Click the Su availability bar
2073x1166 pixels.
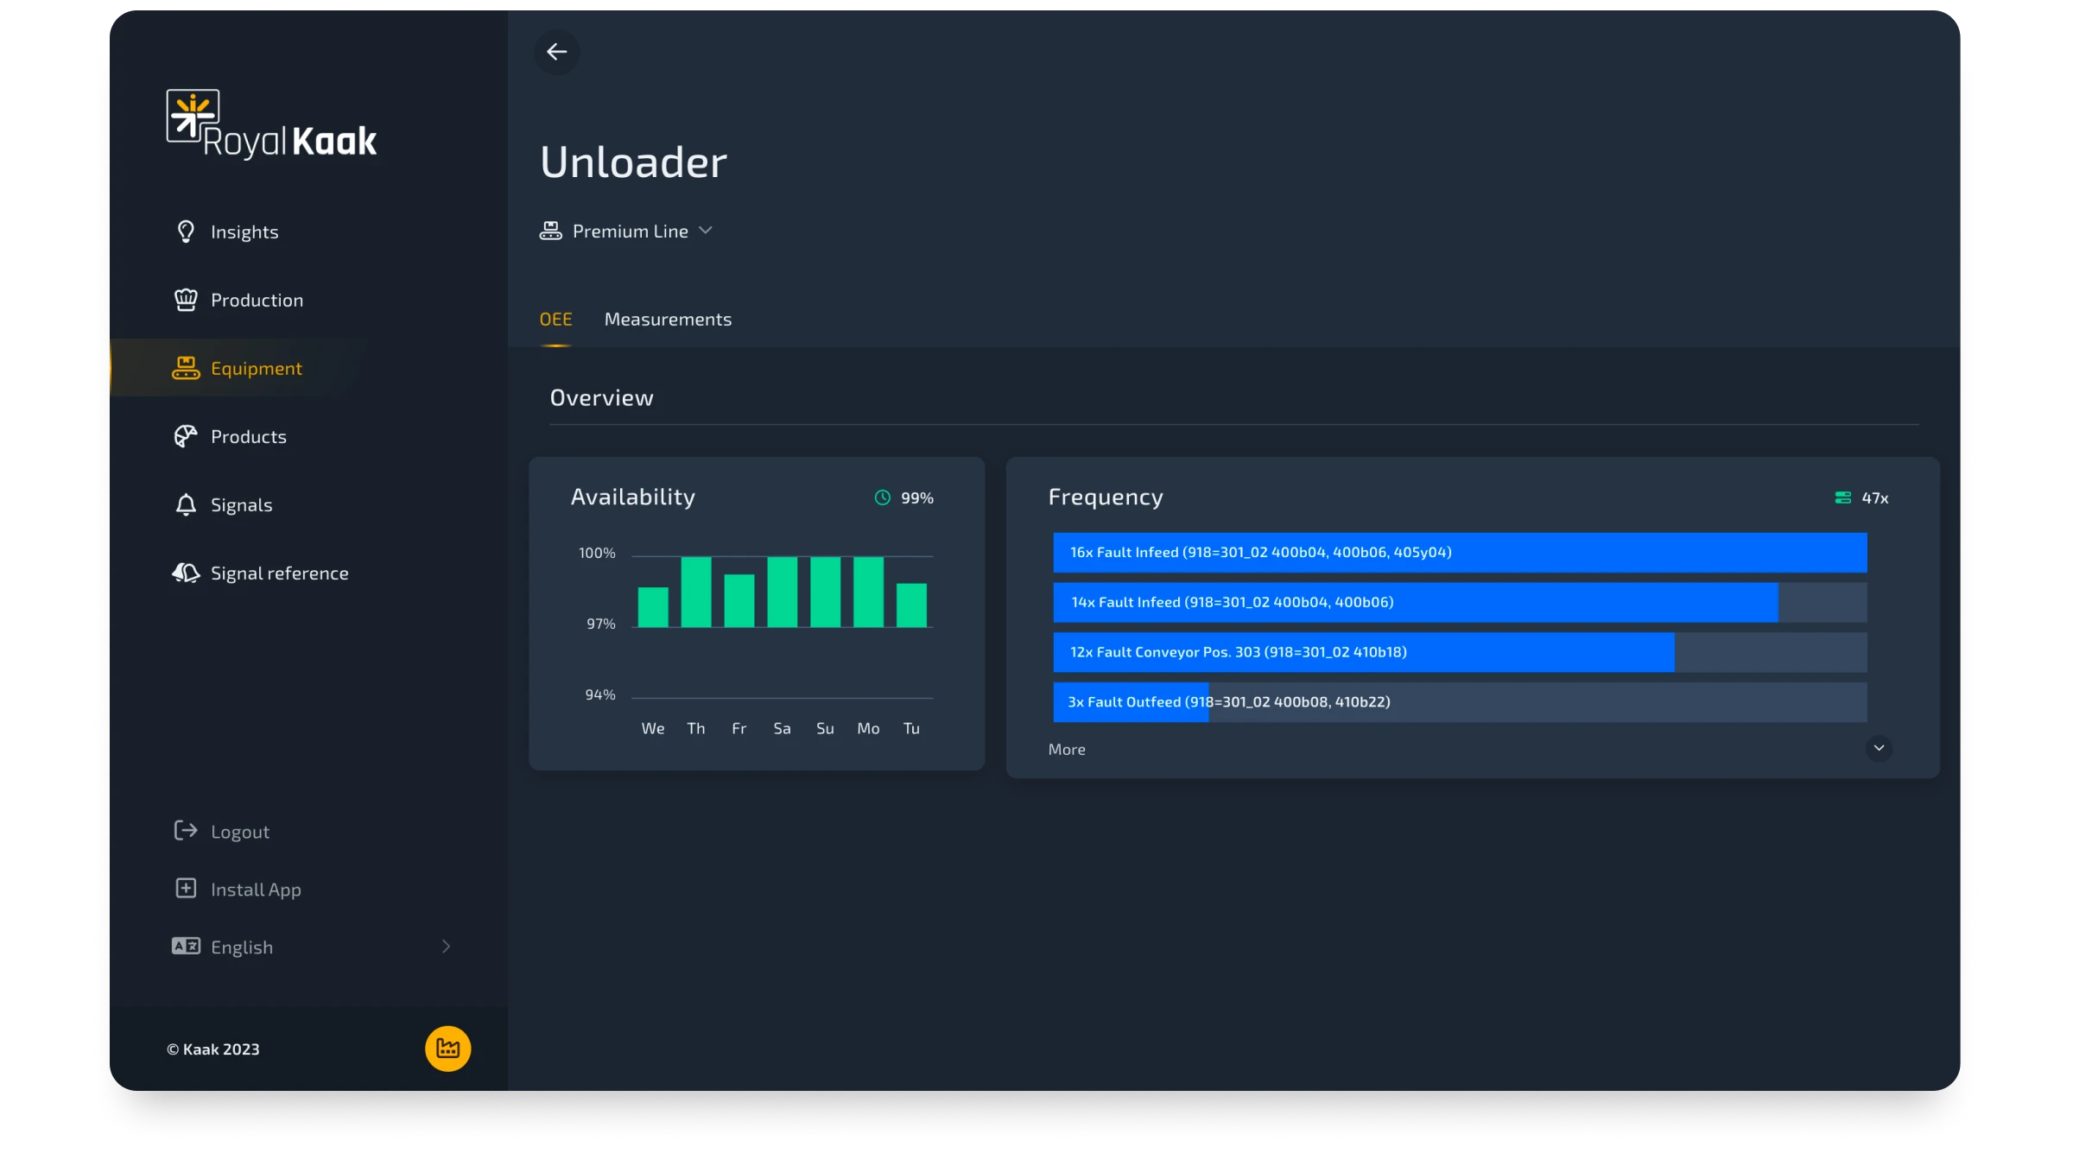pos(826,592)
